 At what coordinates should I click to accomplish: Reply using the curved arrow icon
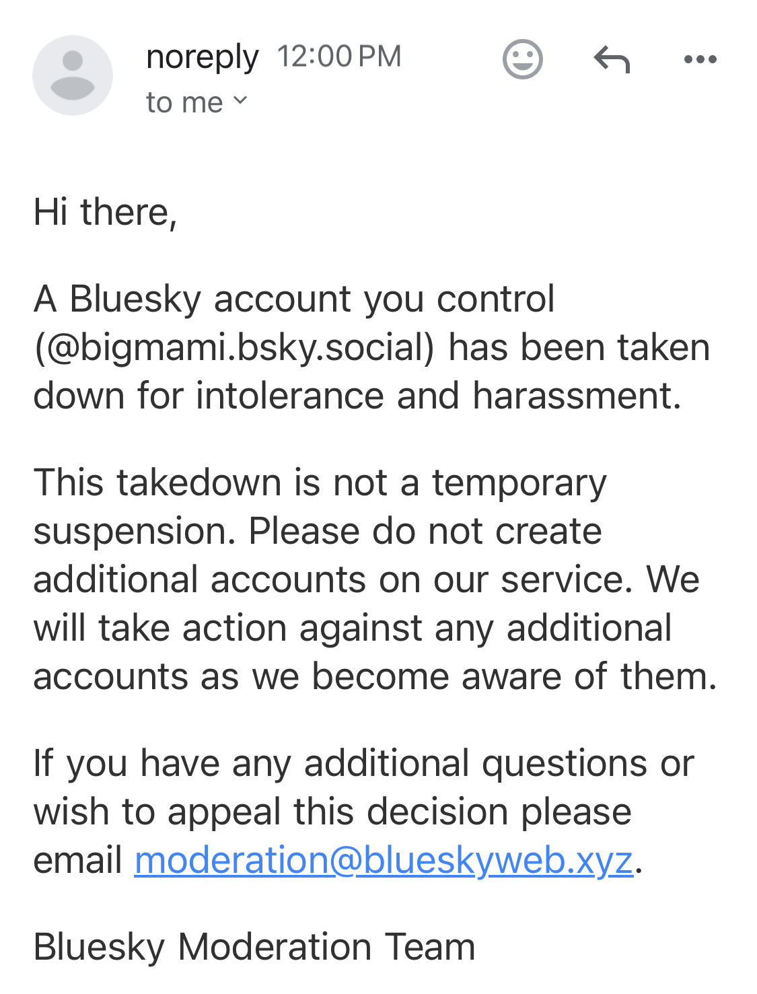612,59
